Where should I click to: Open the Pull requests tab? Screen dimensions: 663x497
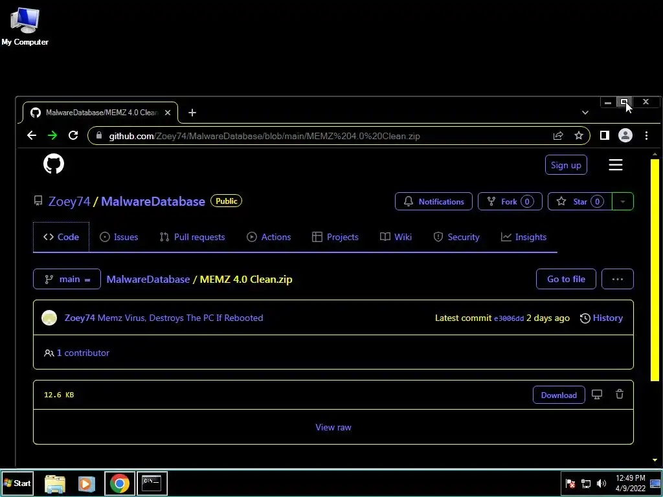click(x=192, y=237)
